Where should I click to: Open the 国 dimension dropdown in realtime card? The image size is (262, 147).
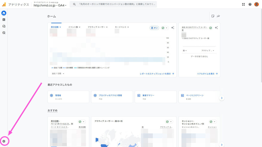[x=184, y=50]
